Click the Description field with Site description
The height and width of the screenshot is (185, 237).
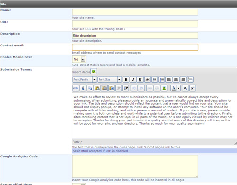click(x=135, y=36)
